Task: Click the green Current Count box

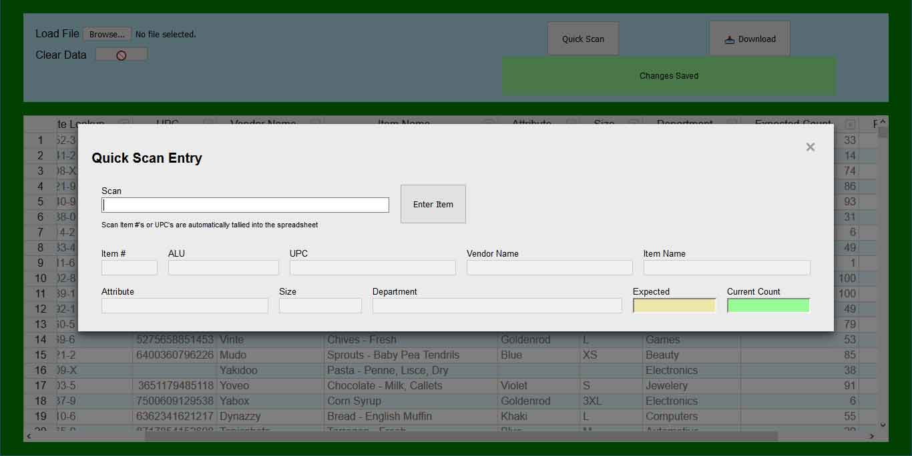Action: pos(768,306)
